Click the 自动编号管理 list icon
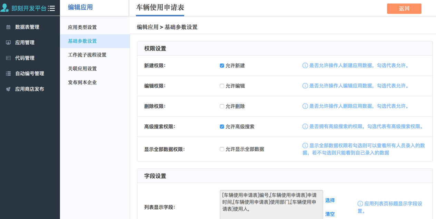The height and width of the screenshot is (219, 436). 8,73
